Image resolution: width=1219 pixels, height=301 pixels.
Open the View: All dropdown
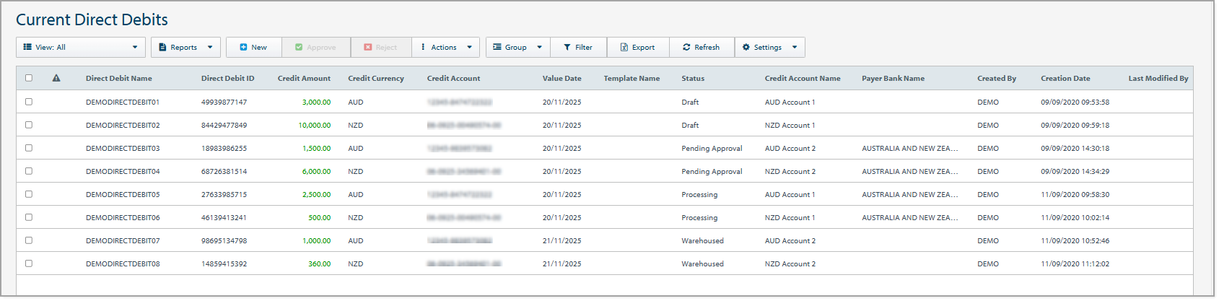tap(80, 48)
